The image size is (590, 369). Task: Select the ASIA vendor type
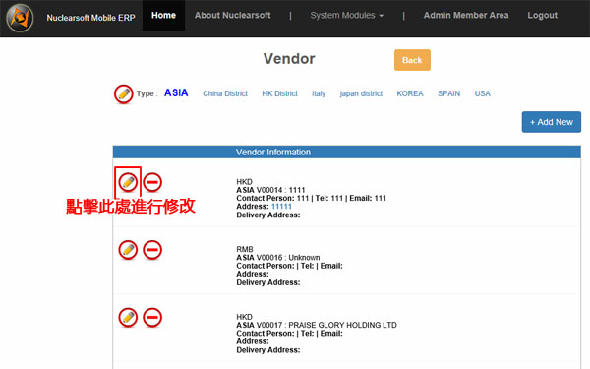point(176,93)
